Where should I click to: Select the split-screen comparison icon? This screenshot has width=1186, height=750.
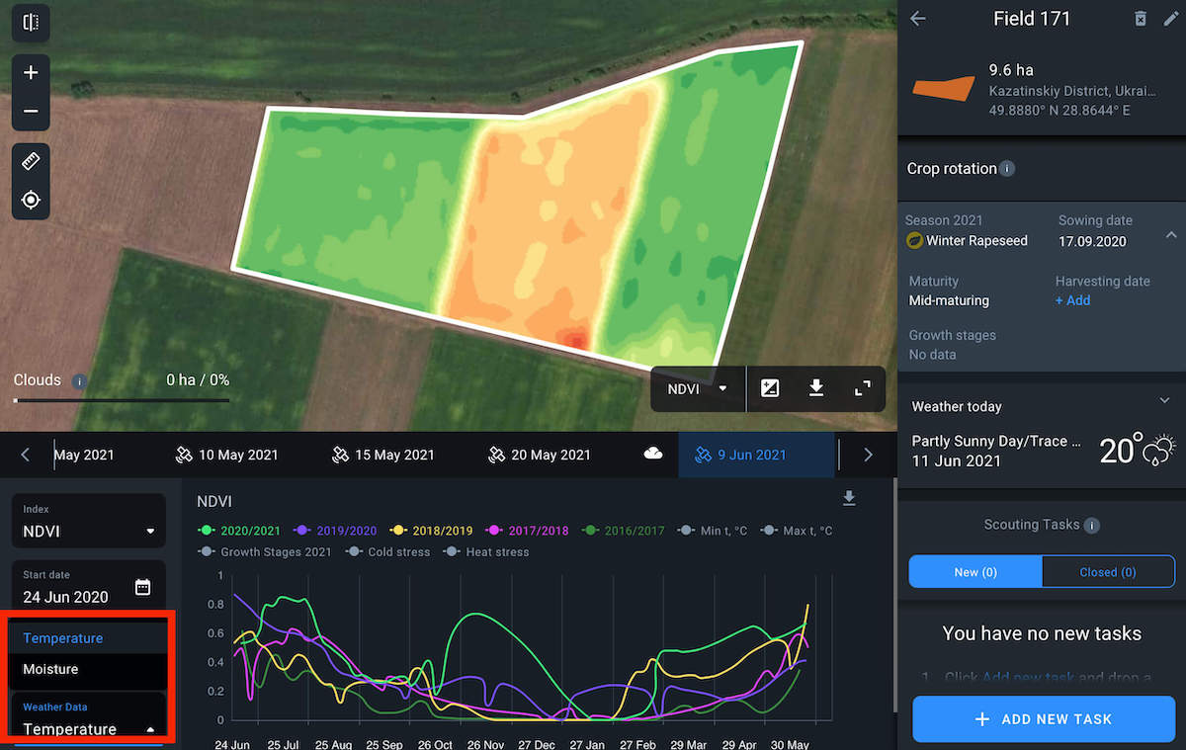pos(29,23)
